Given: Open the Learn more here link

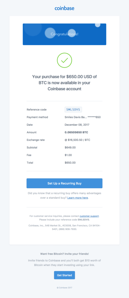Looking at the screenshot, I should 78,198.
